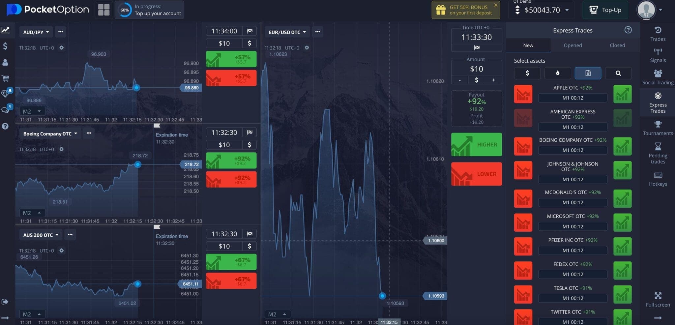Open the profile person icon in left sidebar
This screenshot has width=675, height=325.
[5, 62]
